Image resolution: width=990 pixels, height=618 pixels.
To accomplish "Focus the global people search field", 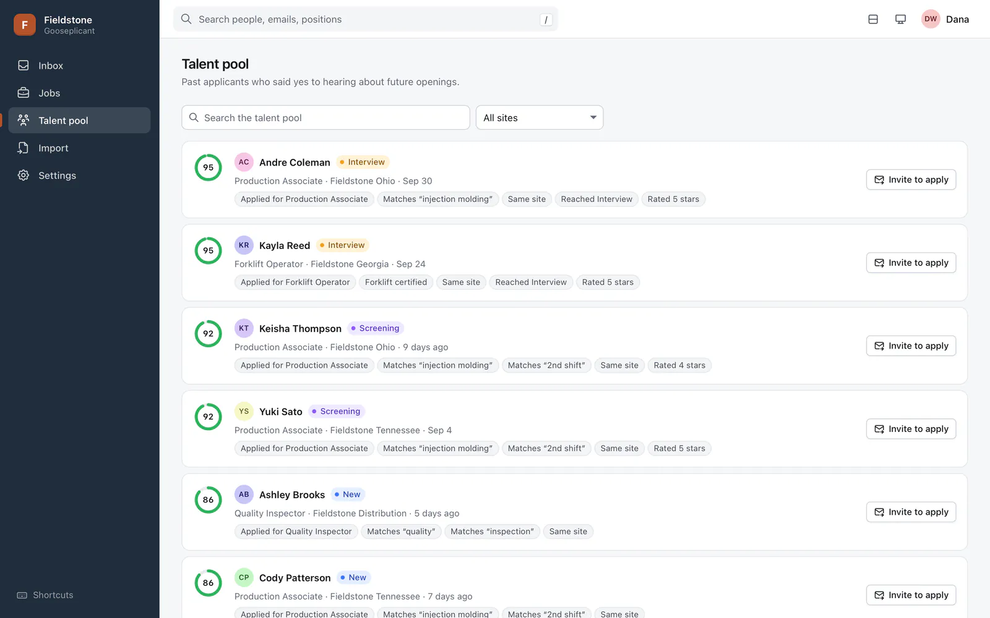I will tap(366, 19).
